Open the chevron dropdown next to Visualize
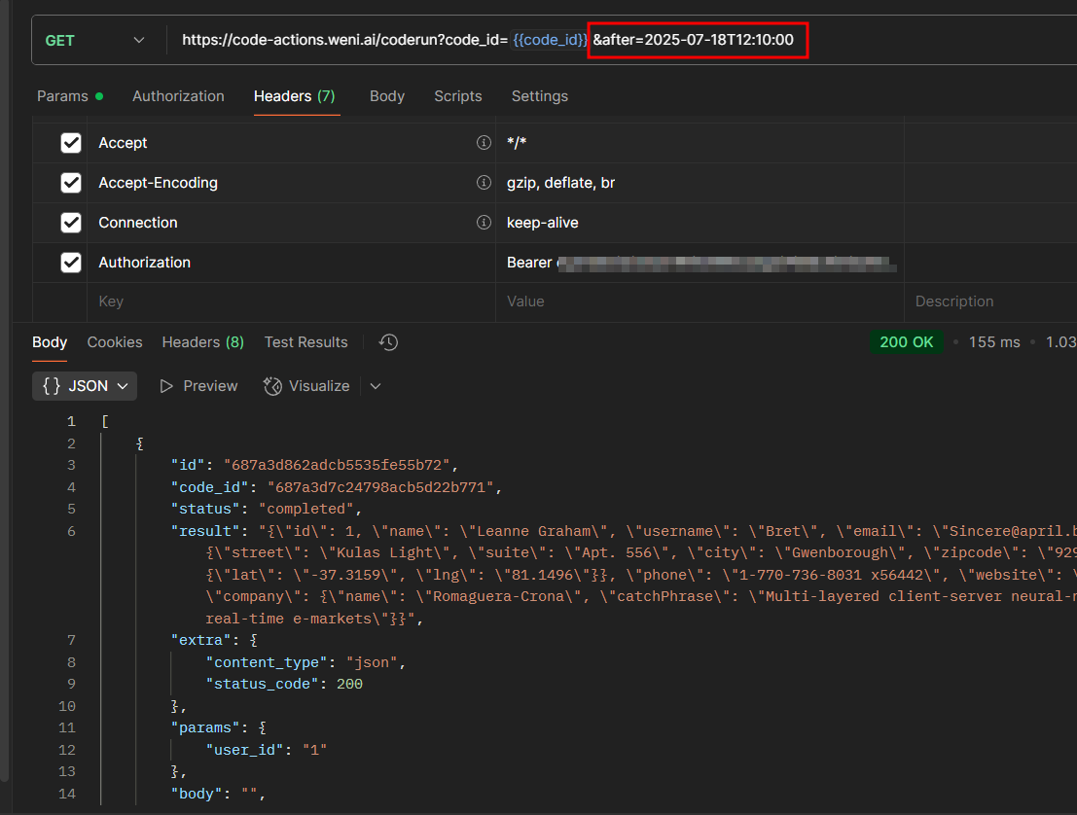This screenshot has height=815, width=1077. click(x=376, y=386)
